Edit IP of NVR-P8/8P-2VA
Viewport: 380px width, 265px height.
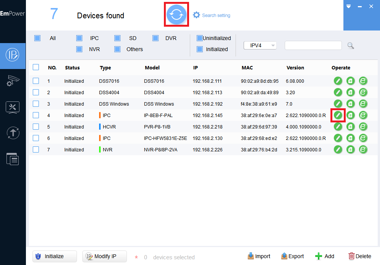point(338,149)
